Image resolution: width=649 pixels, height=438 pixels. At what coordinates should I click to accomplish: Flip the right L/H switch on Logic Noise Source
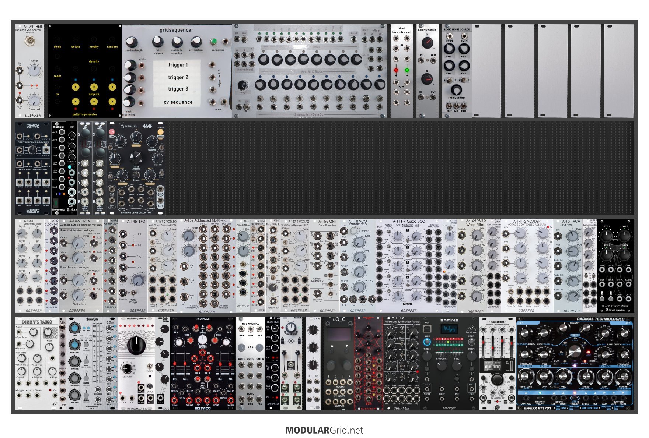(464, 80)
